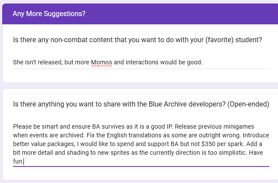
Task: Click the non-combat content question text
Action: 137,40
